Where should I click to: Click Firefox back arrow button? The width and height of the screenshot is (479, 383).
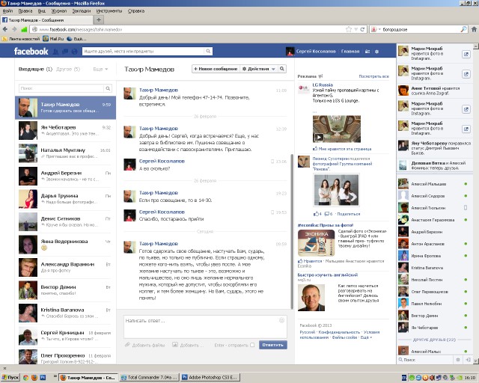[x=5, y=29]
